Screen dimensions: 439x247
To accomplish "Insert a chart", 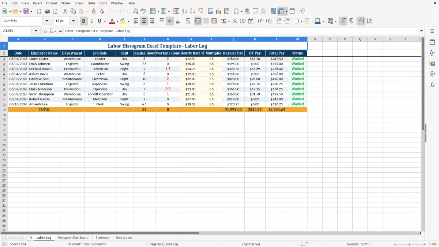I will pos(219,11).
